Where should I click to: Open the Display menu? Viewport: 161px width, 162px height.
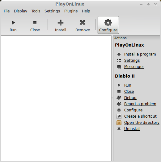coord(21,11)
